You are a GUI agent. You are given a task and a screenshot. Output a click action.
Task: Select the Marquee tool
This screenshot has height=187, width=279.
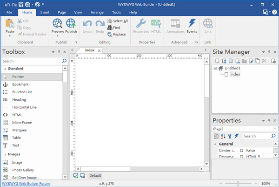32,130
